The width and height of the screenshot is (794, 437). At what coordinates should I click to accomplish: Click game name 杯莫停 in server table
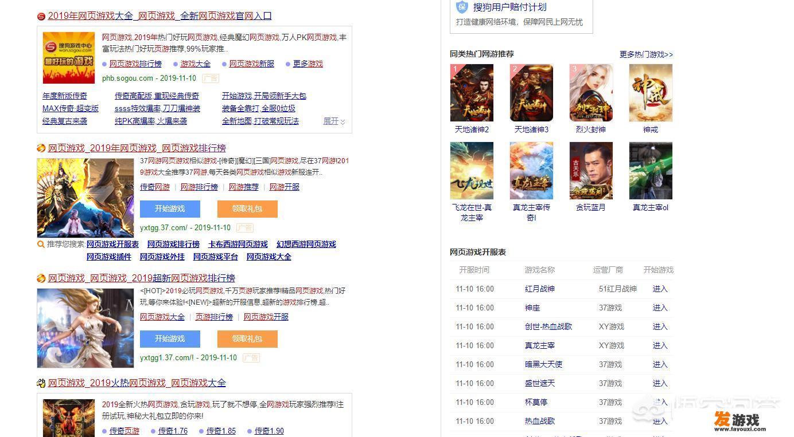click(x=536, y=403)
